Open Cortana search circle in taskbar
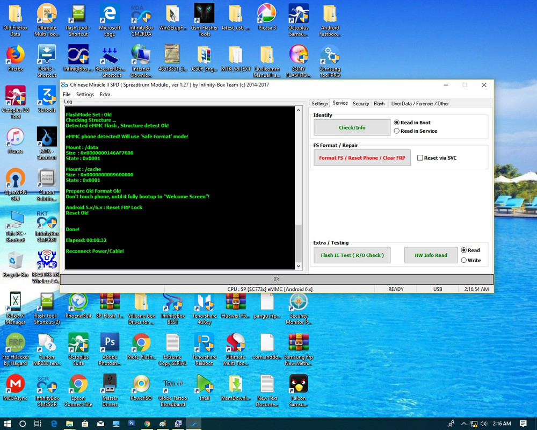Viewport: 537px width, 430px height. point(22,424)
